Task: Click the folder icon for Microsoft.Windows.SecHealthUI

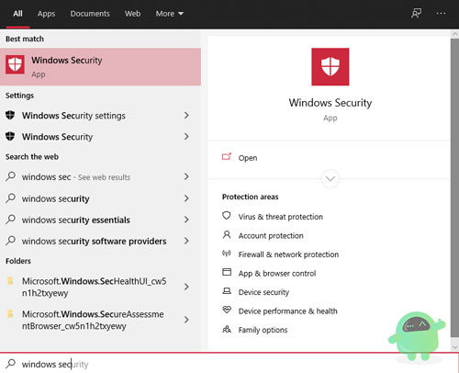Action: point(10,281)
